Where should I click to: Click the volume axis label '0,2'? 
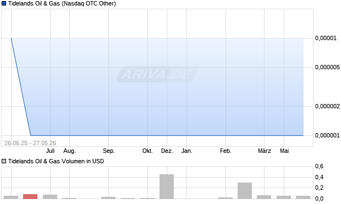319,188
